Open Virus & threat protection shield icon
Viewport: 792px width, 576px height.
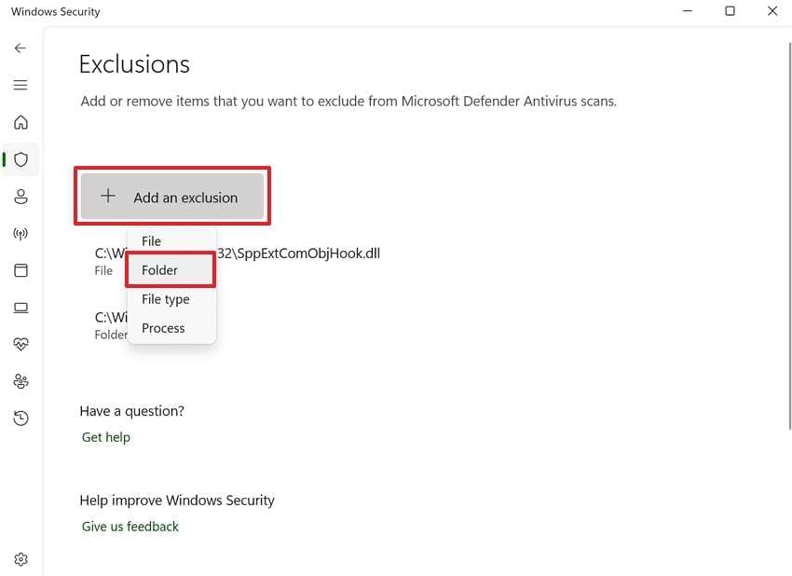[x=20, y=159]
